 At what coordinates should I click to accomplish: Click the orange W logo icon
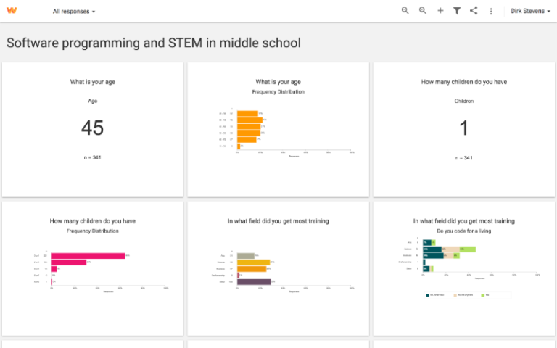[12, 11]
